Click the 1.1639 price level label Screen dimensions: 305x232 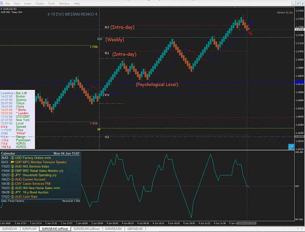click(x=93, y=124)
